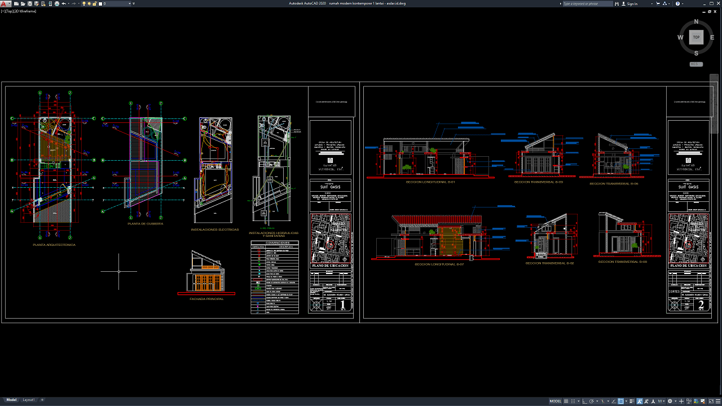Click the layer 0 white color swatch
722x406 pixels.
coord(100,3)
